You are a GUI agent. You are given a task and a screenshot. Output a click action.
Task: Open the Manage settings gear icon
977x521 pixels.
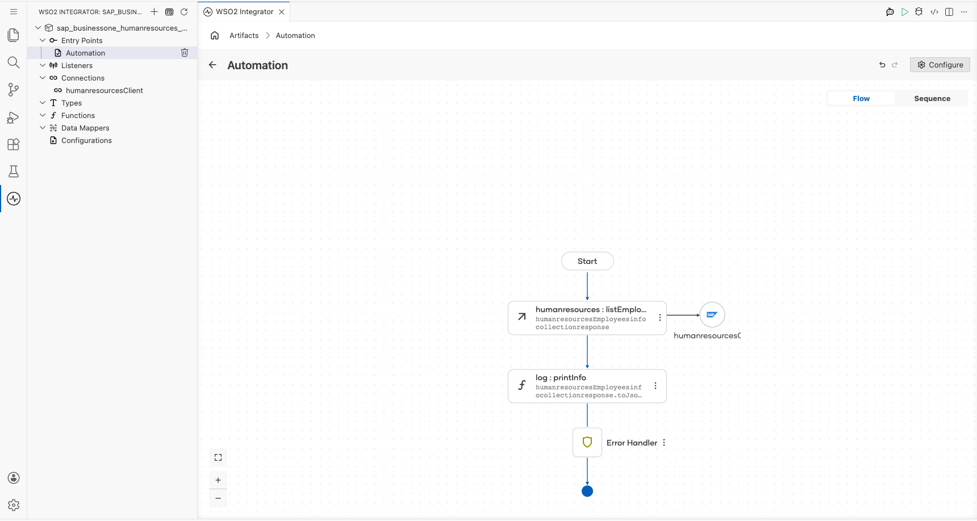click(14, 505)
